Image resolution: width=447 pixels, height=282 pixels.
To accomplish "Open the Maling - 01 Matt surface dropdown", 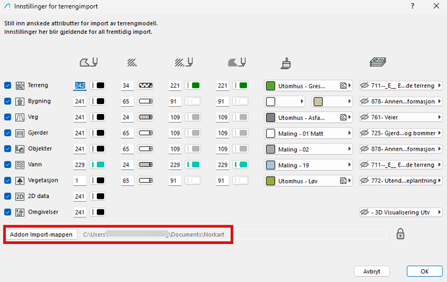I will [x=308, y=133].
